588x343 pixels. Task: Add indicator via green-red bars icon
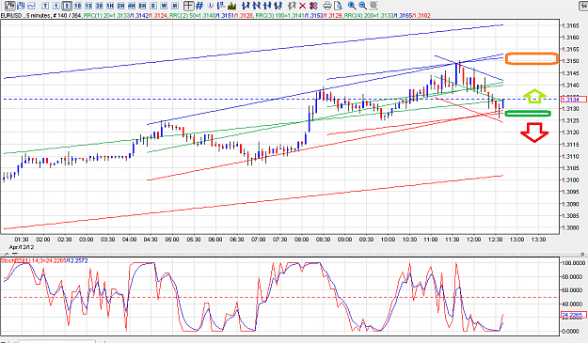[x=232, y=6]
